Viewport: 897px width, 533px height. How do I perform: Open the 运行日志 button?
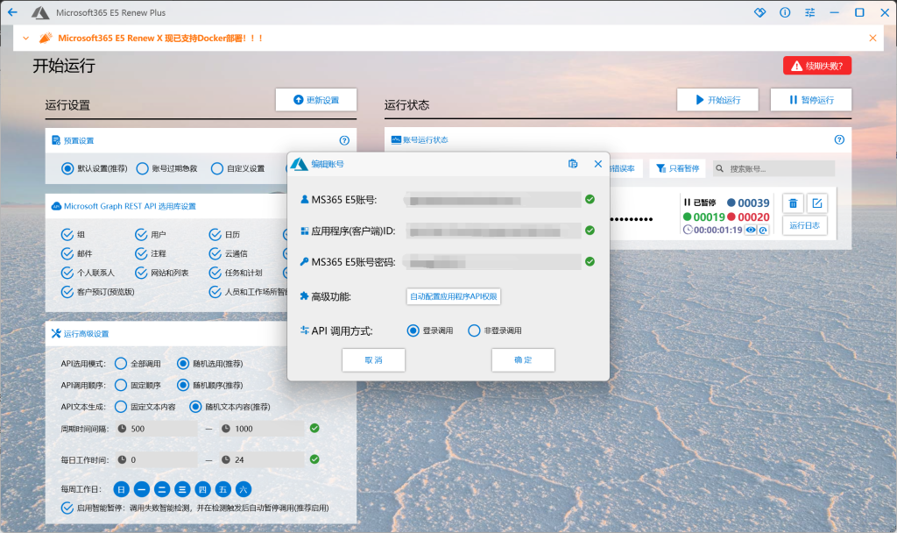click(805, 225)
